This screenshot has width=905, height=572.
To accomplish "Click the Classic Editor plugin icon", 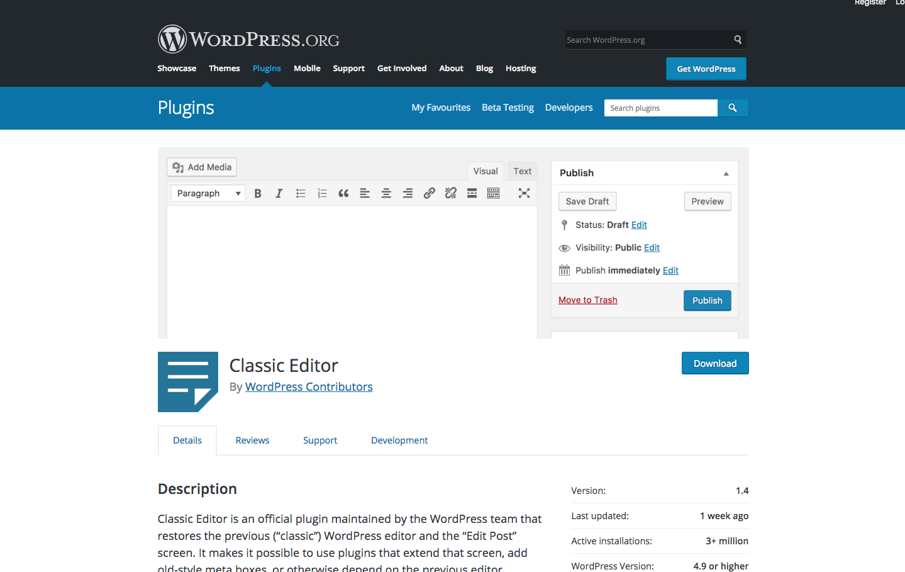I will 187,382.
